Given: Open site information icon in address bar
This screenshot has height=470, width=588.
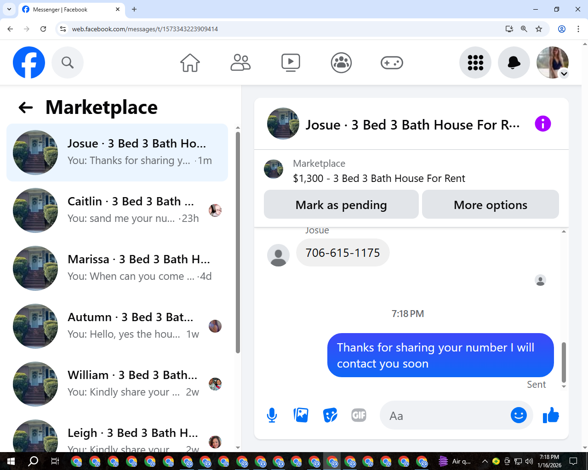Looking at the screenshot, I should (x=63, y=29).
